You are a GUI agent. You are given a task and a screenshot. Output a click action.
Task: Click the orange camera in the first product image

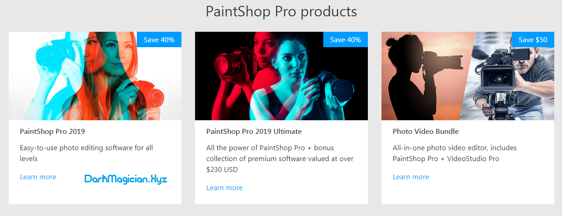coord(149,95)
